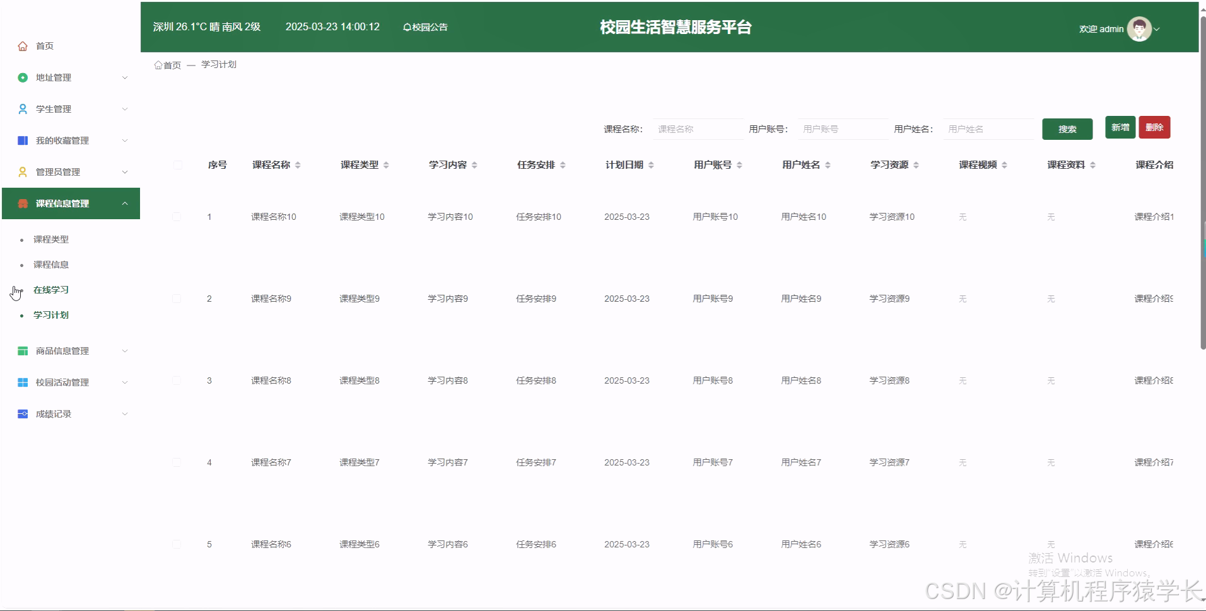Image resolution: width=1206 pixels, height=611 pixels.
Task: Toggle the select-all checkbox in table header
Action: click(178, 164)
